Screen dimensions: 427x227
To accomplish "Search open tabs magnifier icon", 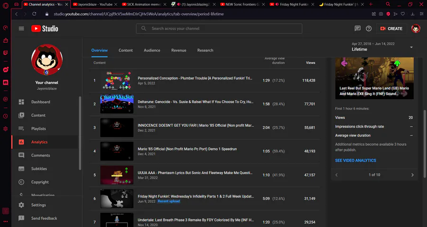I will (x=388, y=4).
